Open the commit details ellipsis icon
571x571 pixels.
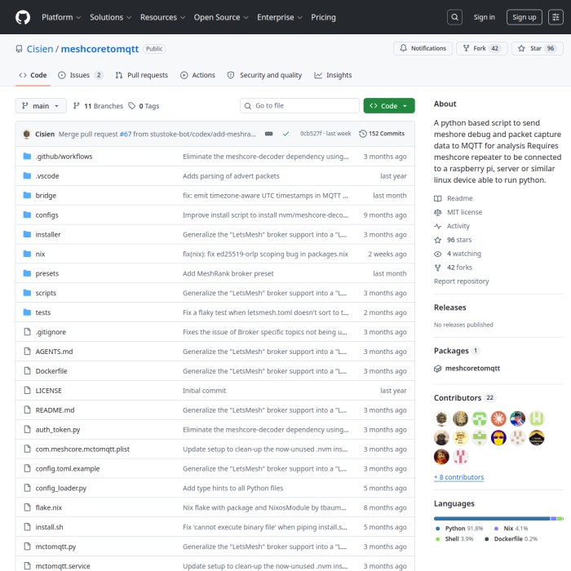268,134
